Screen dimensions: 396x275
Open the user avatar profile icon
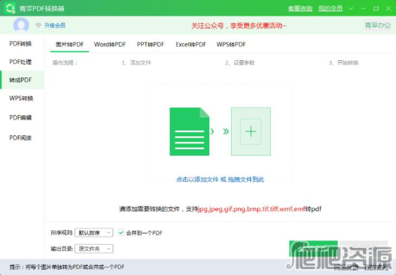[21, 25]
